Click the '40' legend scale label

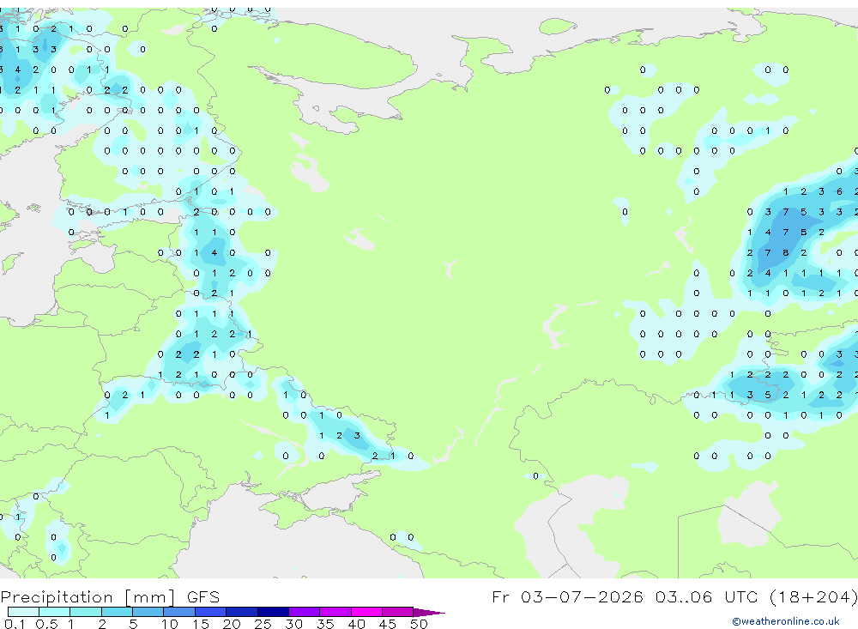pos(356,624)
